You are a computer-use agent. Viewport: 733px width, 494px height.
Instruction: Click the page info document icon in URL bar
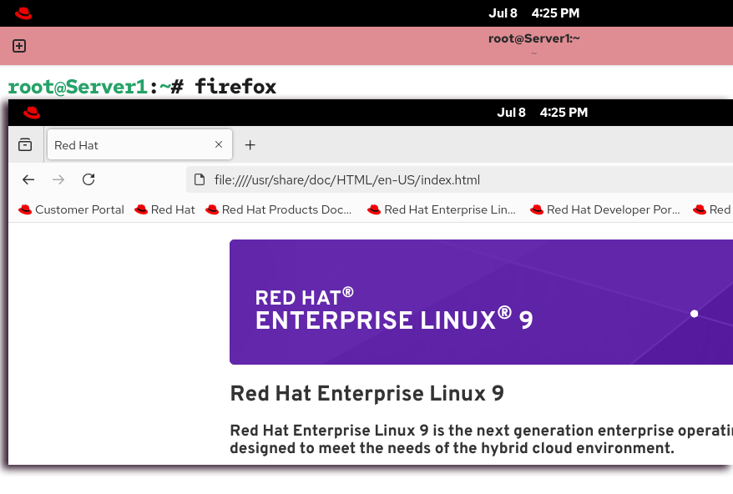point(200,179)
